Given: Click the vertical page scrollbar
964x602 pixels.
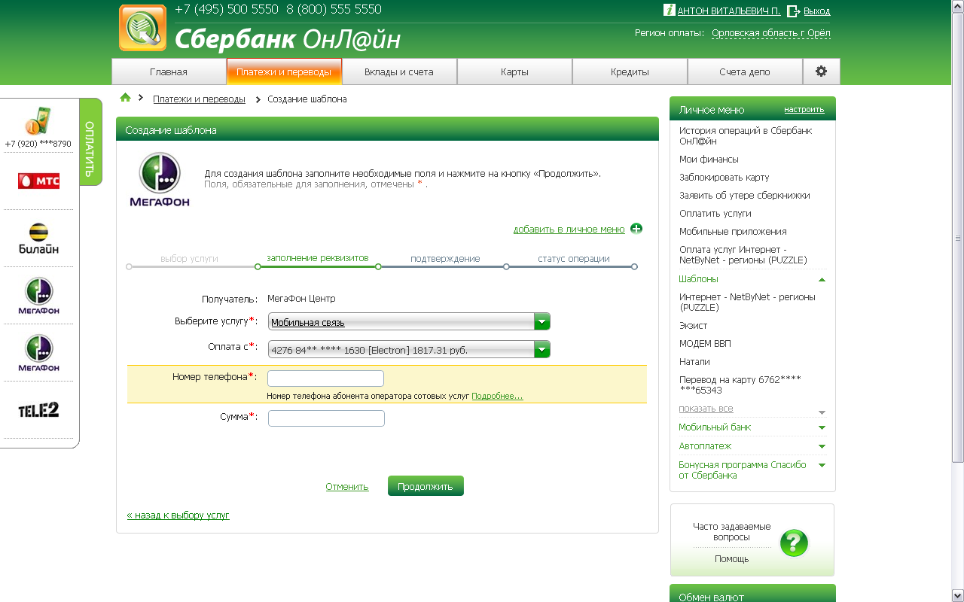Looking at the screenshot, I should pyautogui.click(x=958, y=238).
